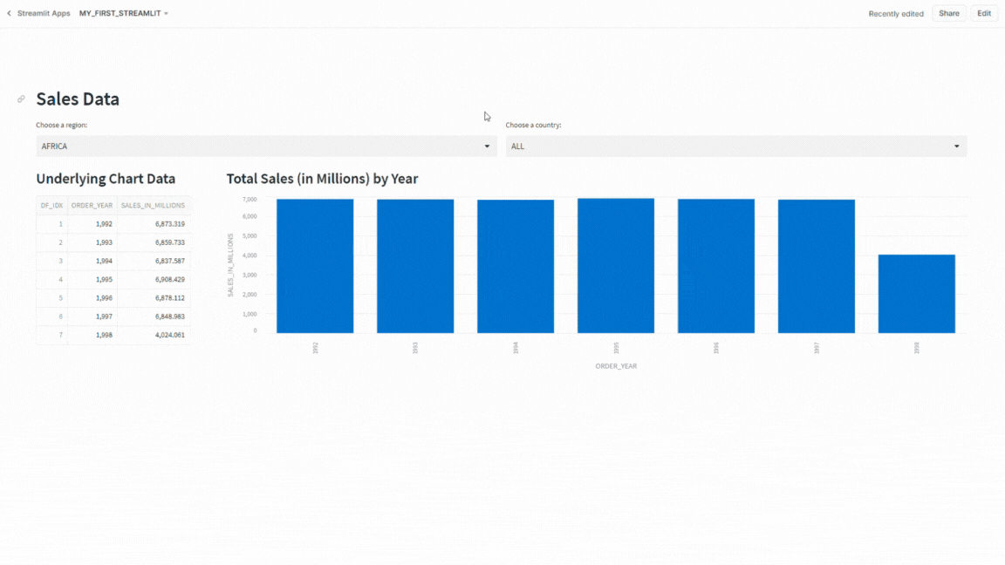This screenshot has width=1005, height=565.
Task: Expand the Choose a country dropdown
Action: point(735,146)
